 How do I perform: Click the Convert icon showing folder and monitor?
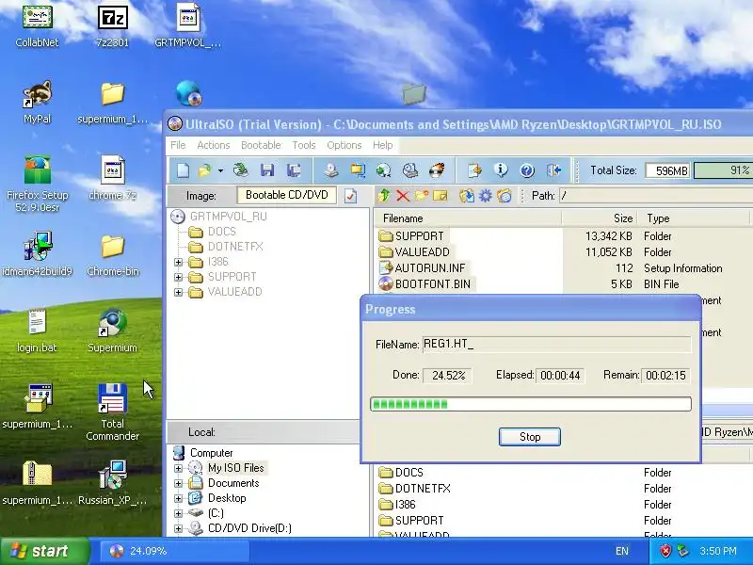point(358,170)
